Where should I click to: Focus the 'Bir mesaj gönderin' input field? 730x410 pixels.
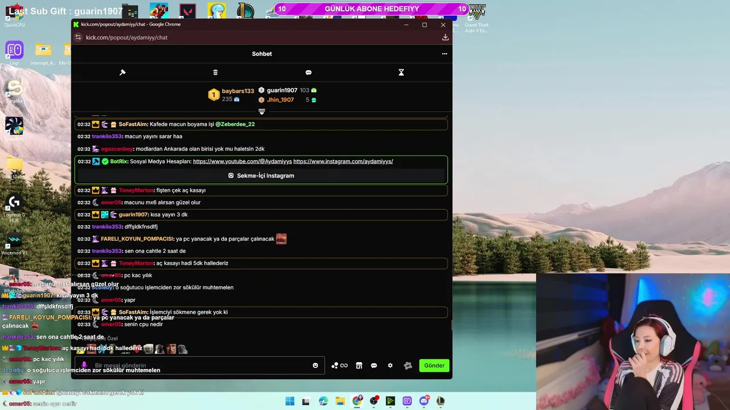(x=200, y=366)
